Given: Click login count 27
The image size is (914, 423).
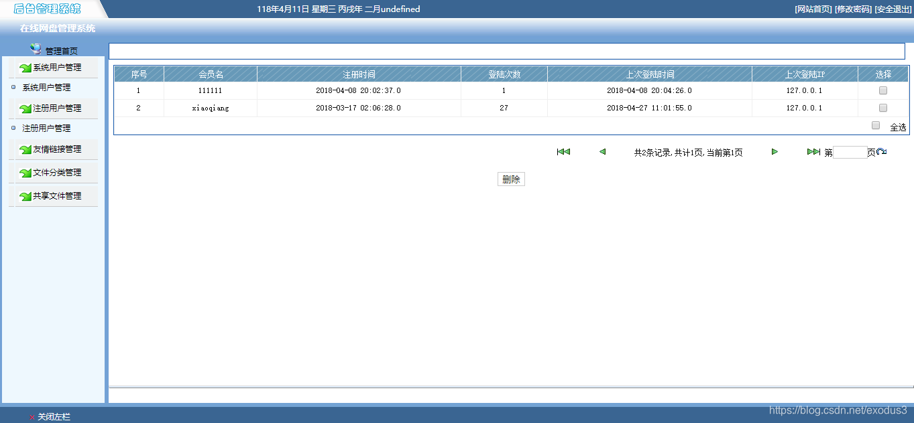Looking at the screenshot, I should pyautogui.click(x=504, y=108).
